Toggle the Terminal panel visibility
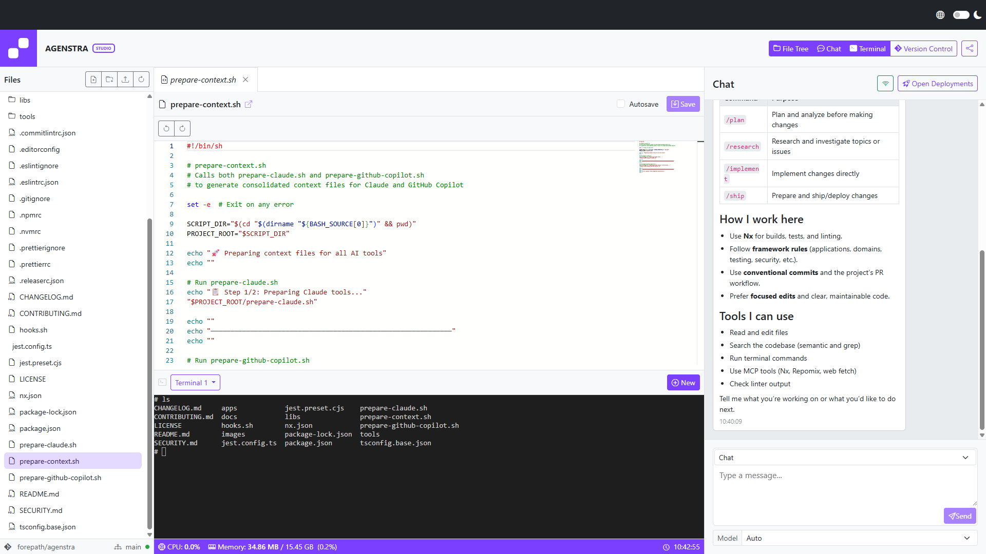986x554 pixels. click(867, 48)
